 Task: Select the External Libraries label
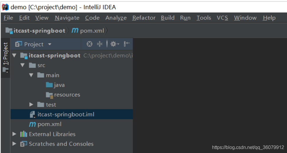coord(52,134)
